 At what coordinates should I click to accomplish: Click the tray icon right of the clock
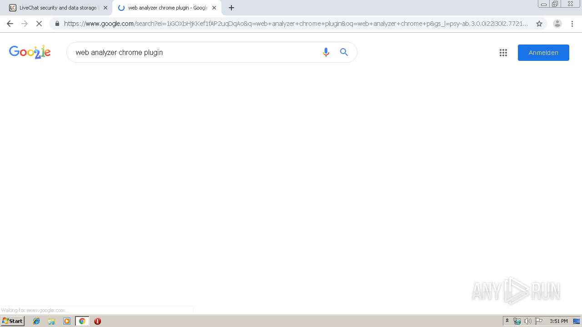click(577, 321)
